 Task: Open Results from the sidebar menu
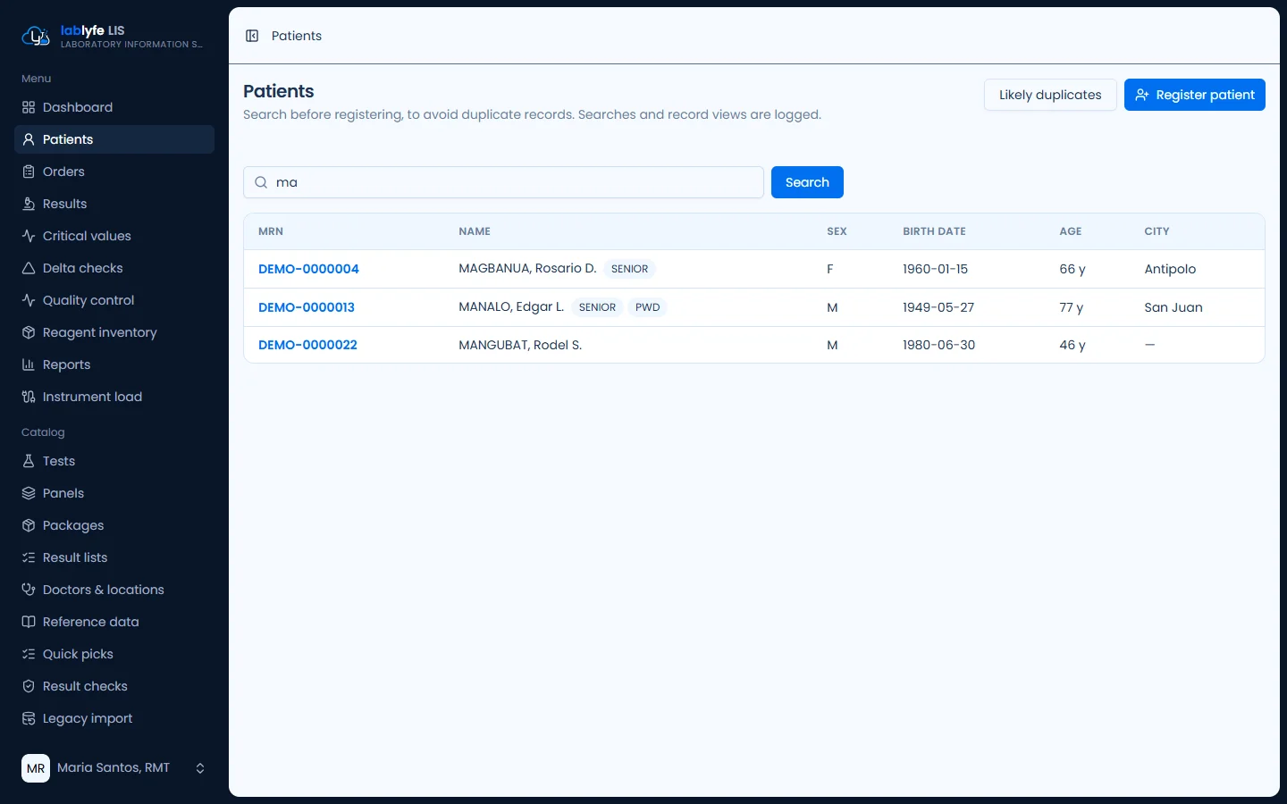[114, 204]
